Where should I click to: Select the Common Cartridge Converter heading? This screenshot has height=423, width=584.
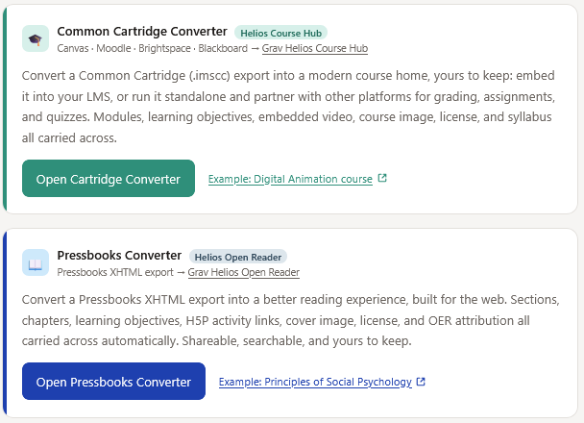click(142, 32)
